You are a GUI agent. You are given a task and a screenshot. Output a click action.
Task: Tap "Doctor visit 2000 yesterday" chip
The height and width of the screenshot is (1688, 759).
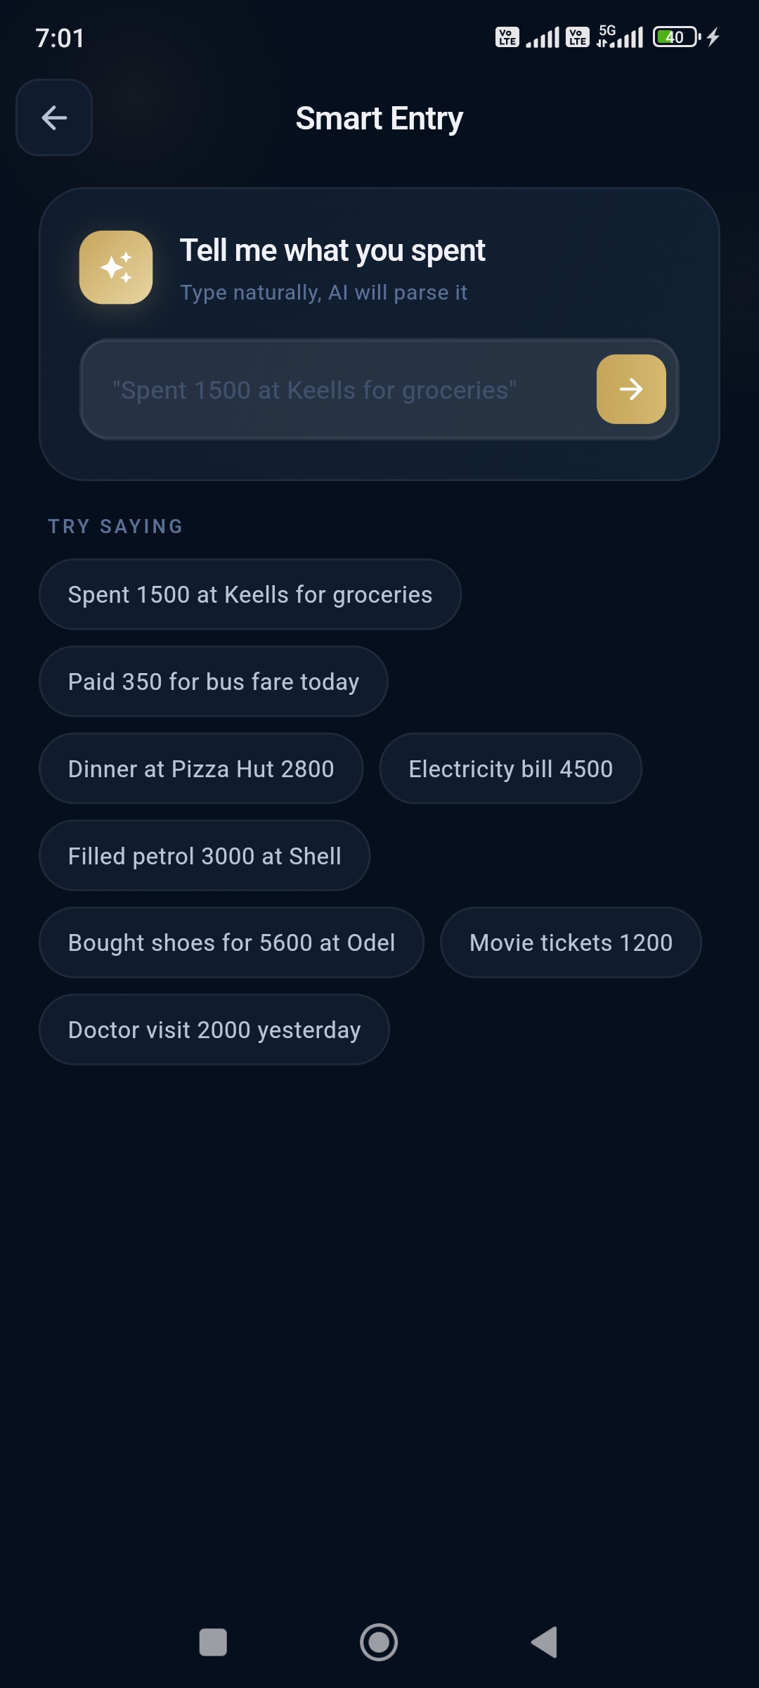[x=214, y=1030]
